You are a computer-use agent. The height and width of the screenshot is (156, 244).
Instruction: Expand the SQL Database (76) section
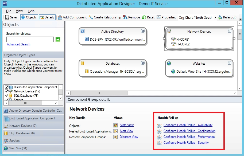(33, 133)
